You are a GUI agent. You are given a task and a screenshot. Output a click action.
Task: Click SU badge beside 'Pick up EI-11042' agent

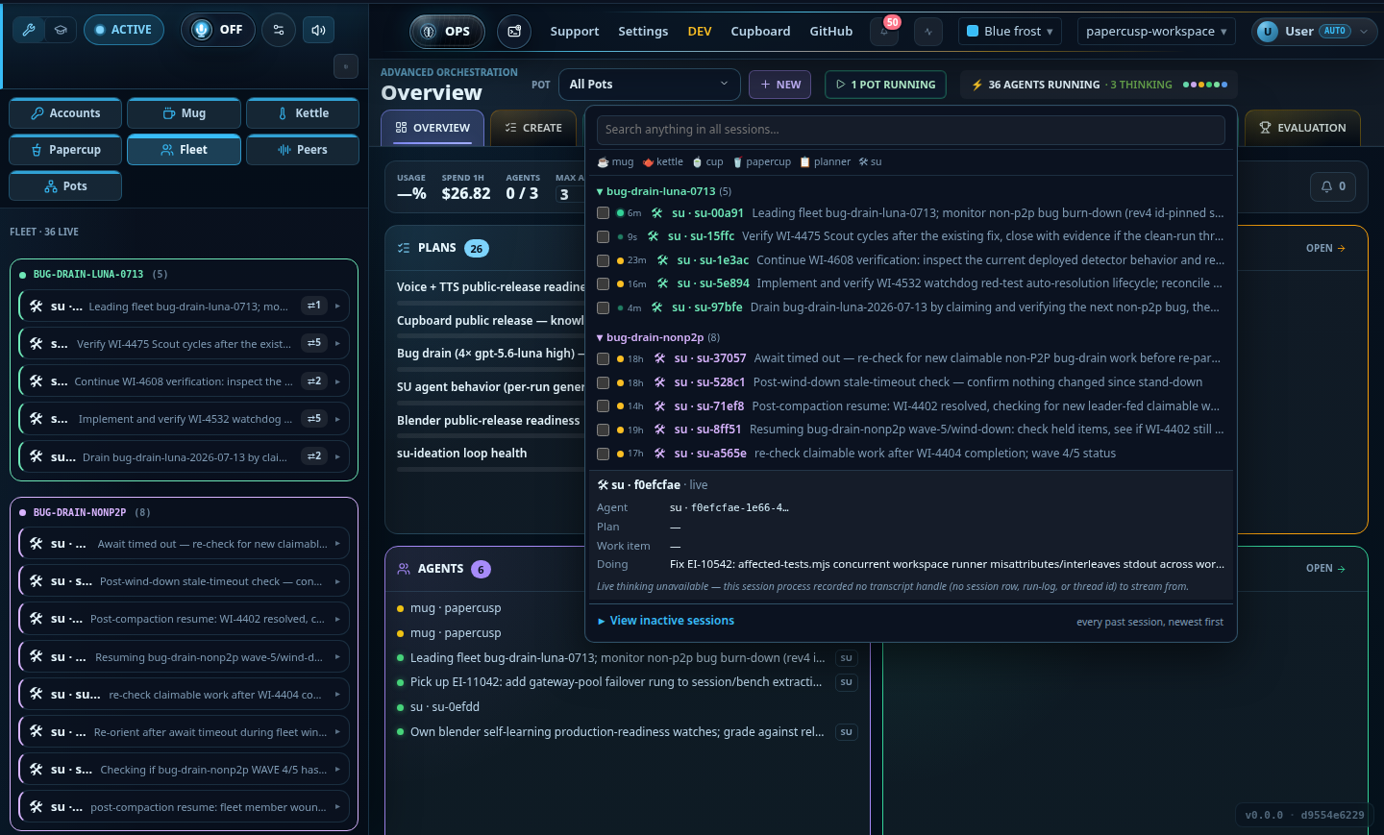[846, 682]
